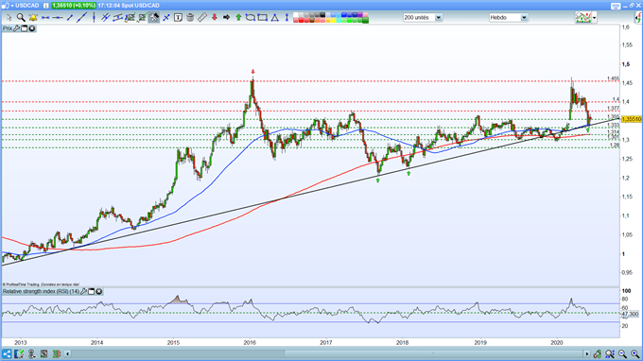Click the share icon at bottom left
The height and width of the screenshot is (361, 643).
[x=7, y=353]
